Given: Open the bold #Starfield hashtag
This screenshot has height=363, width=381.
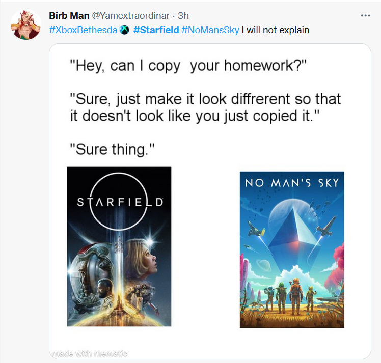Looking at the screenshot, I should click(156, 30).
